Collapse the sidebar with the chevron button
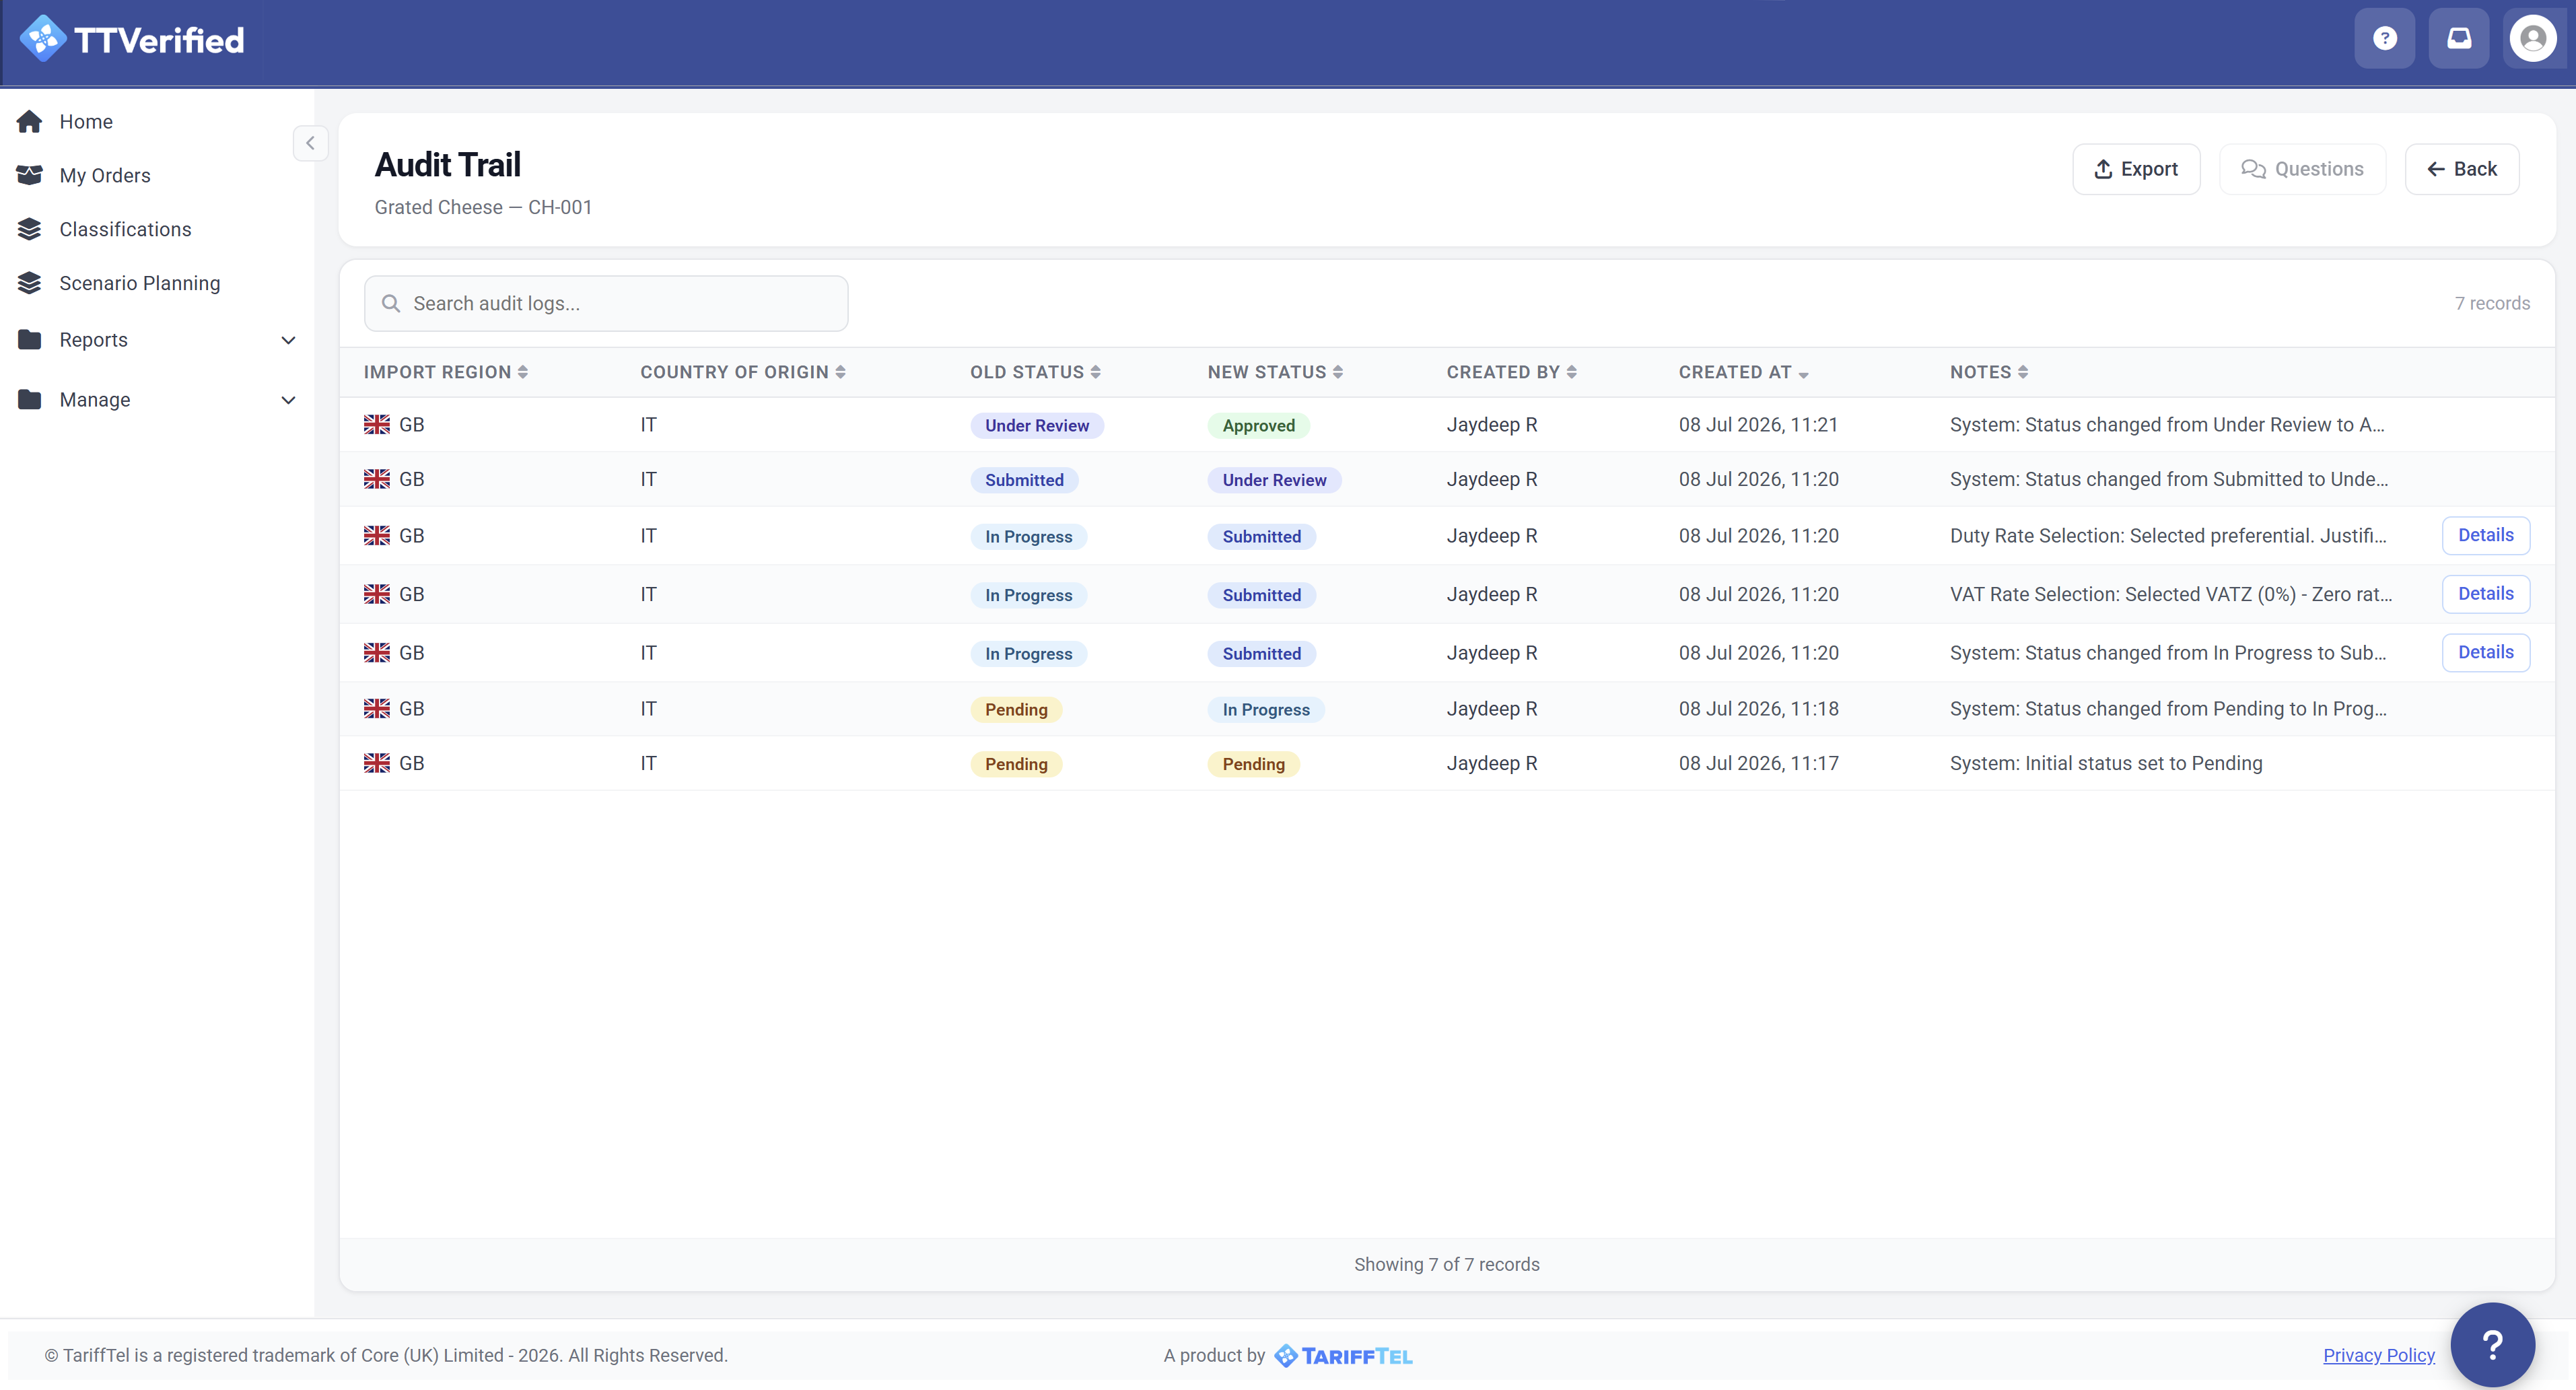 pyautogui.click(x=310, y=143)
